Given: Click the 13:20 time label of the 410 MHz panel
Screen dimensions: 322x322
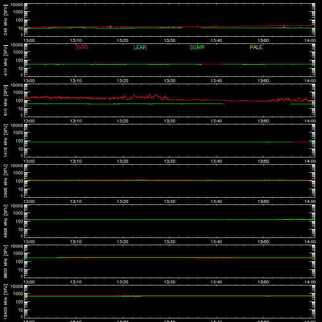Looking at the screenshot, I should (x=123, y=81).
